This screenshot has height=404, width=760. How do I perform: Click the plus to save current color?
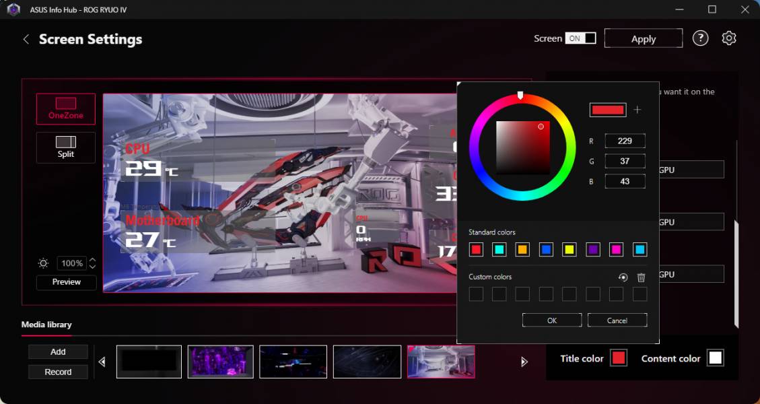637,110
